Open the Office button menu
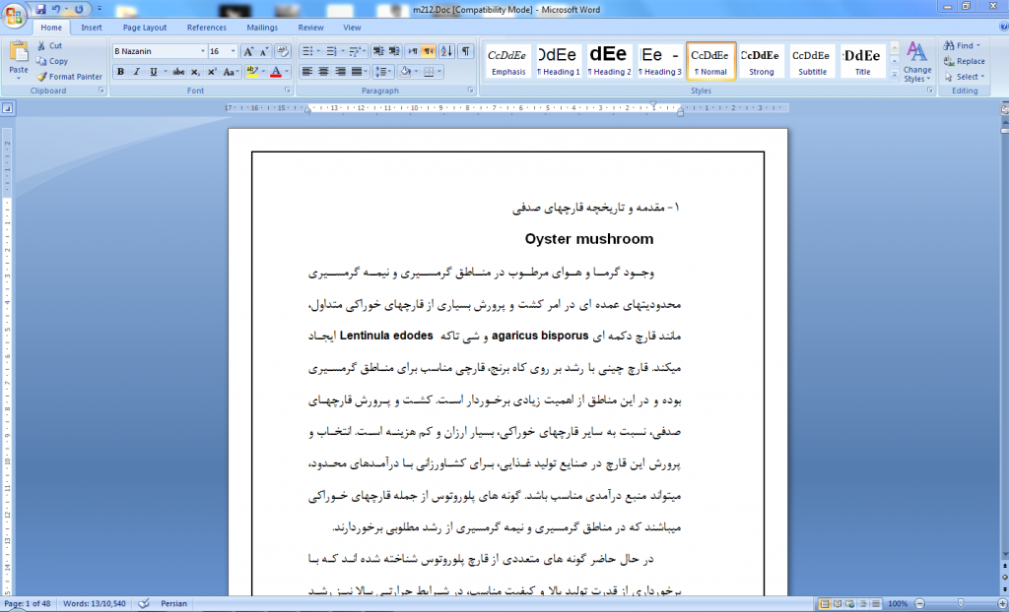This screenshot has height=612, width=1009. coord(15,14)
